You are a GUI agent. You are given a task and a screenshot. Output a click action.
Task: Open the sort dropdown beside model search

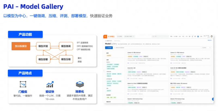(206, 48)
